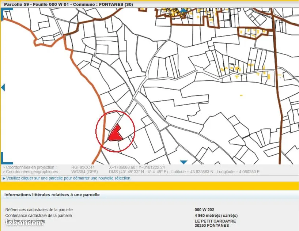Click the "X=1786888.68 ; Y=3181222.24" coordinates

(x=137, y=167)
